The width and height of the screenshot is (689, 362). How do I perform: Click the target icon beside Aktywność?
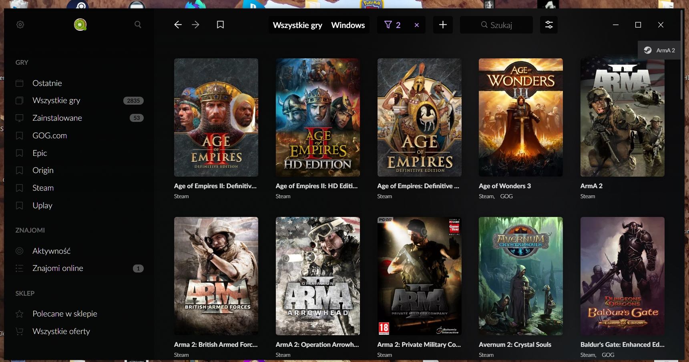point(19,251)
